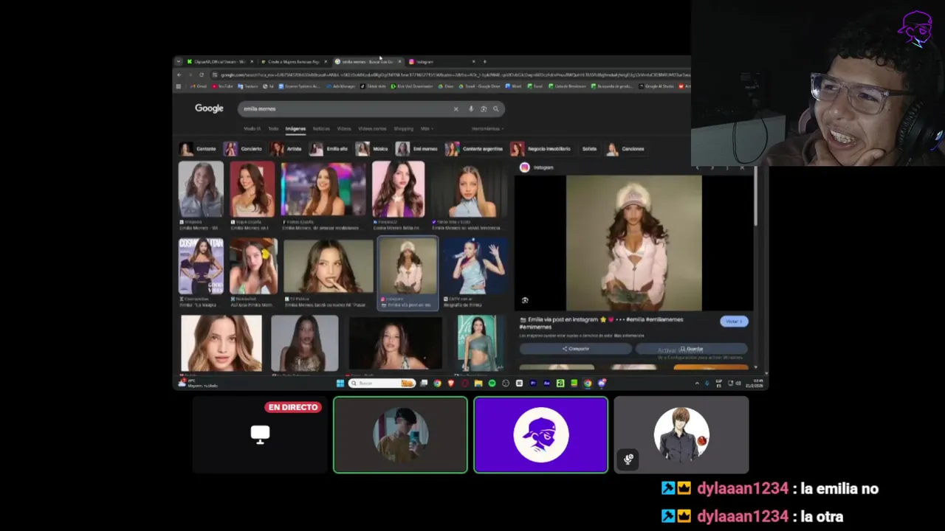Viewport: 945px width, 531px height.
Task: Switch to the Videos tab
Action: [344, 129]
